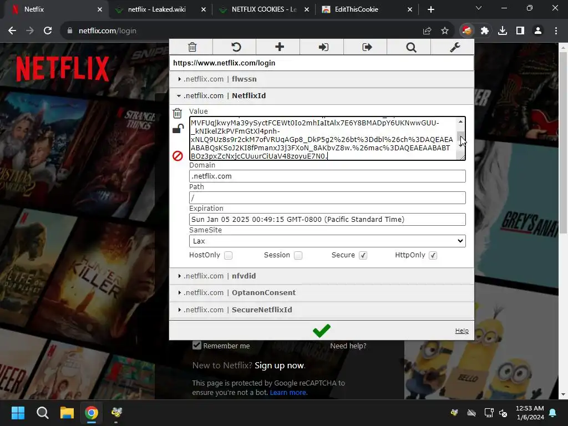Delete the NetflixId cookie with its trash icon
The image size is (568, 426).
tap(177, 113)
